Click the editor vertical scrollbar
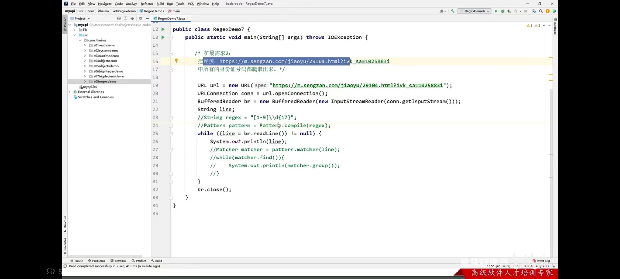The width and height of the screenshot is (620, 279). point(551,155)
